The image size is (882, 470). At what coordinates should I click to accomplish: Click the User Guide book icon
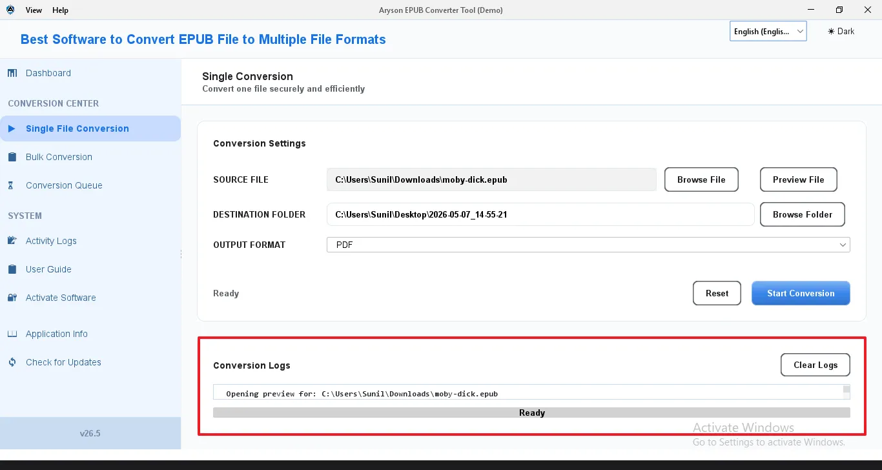tap(12, 269)
